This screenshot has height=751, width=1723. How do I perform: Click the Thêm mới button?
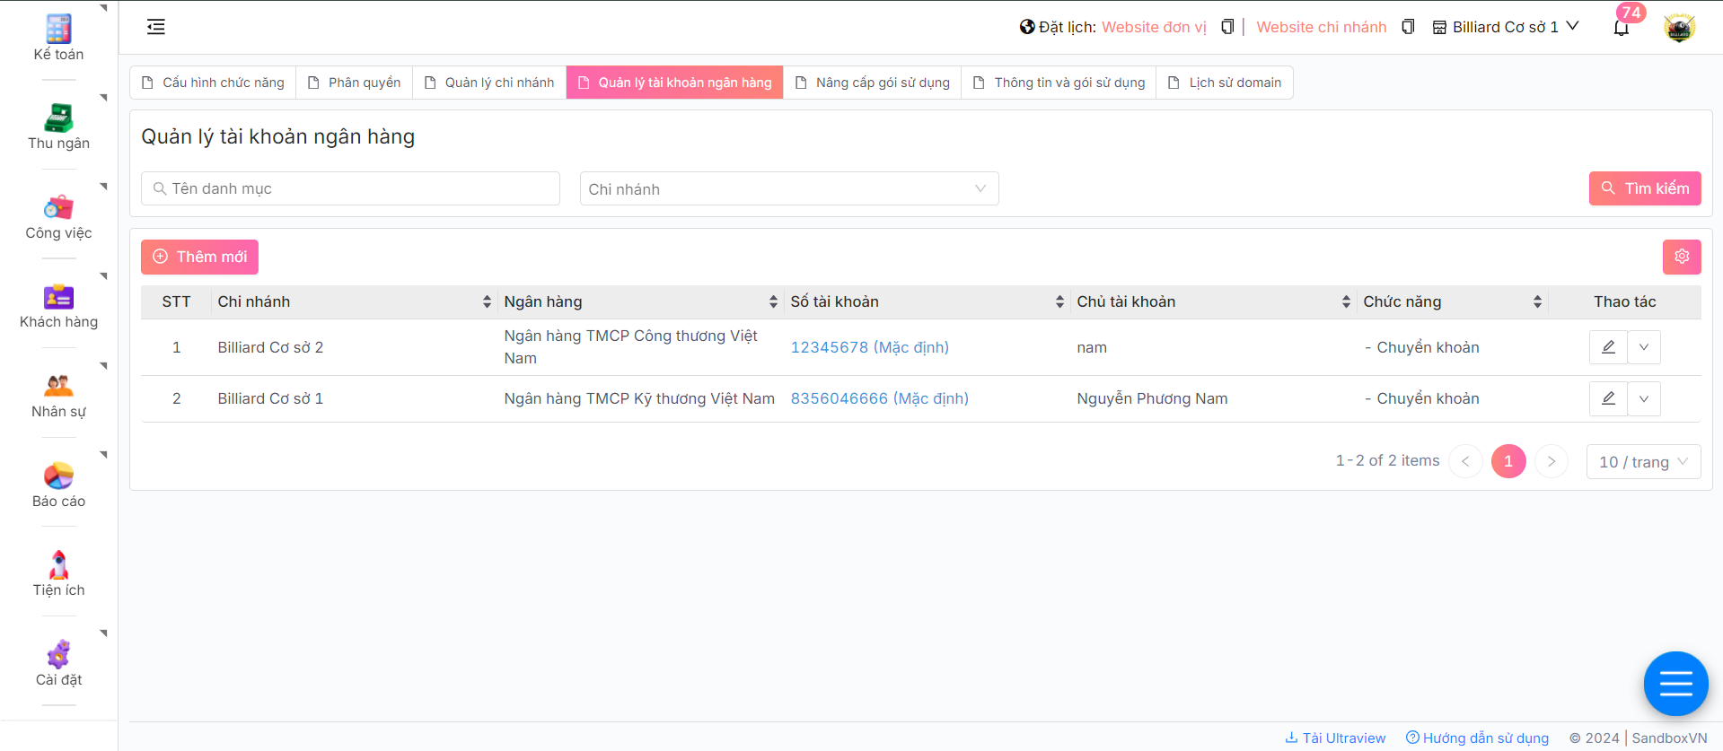(x=199, y=257)
